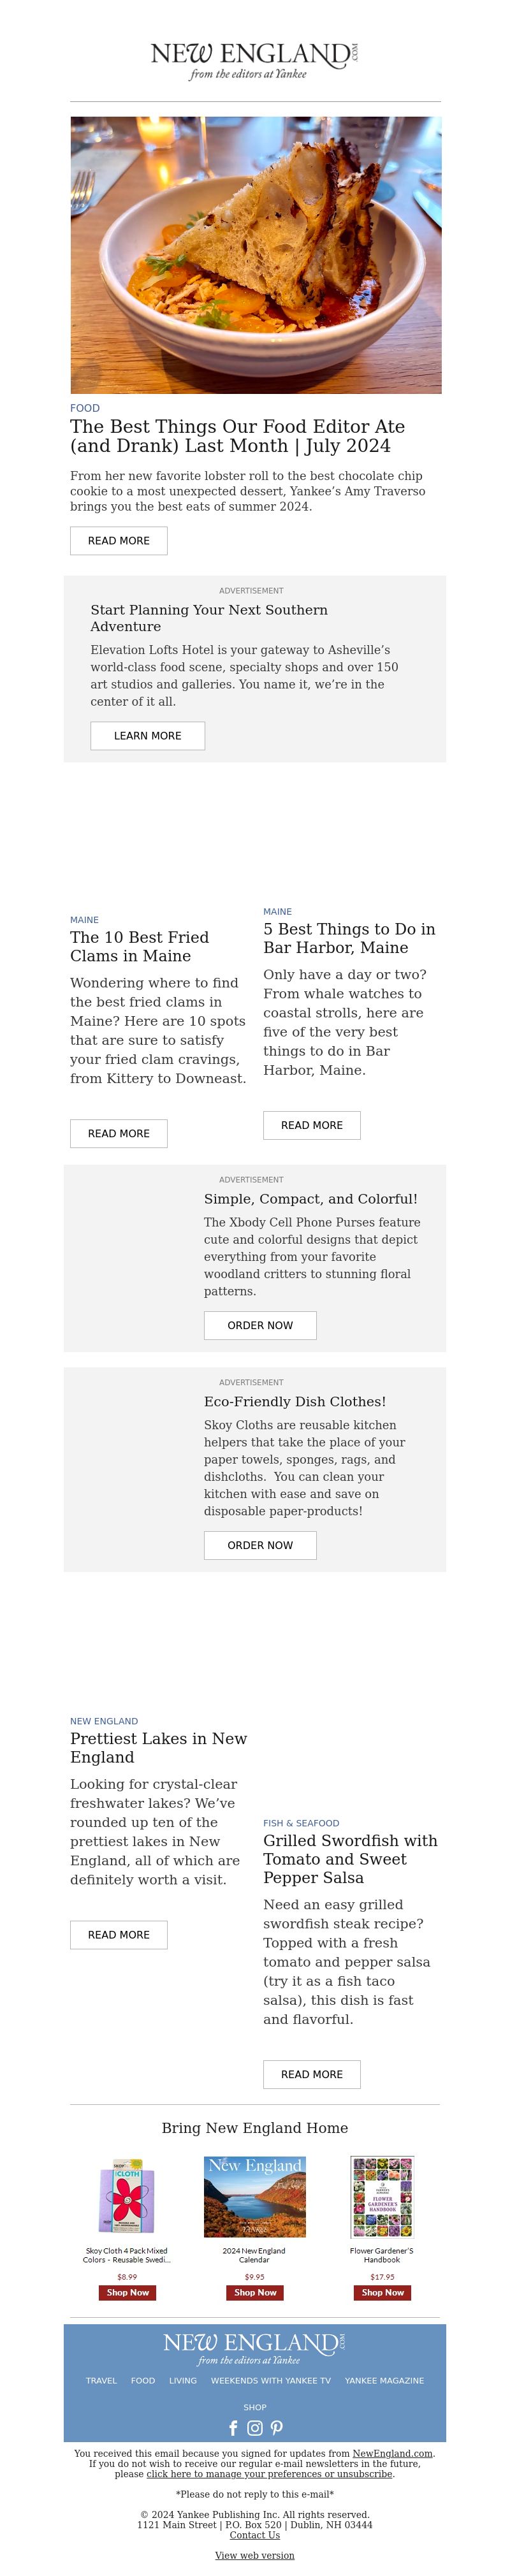Click Shop Now under Skoy Cloth
The width and height of the screenshot is (510, 2576).
click(x=127, y=2292)
